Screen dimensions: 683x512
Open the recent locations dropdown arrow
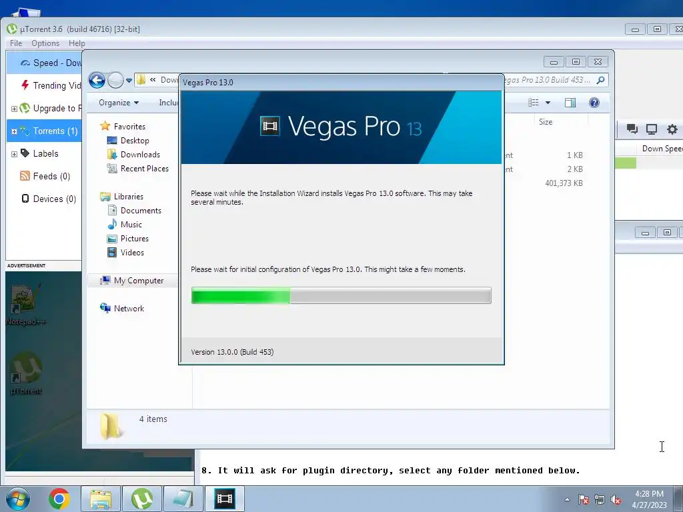129,81
